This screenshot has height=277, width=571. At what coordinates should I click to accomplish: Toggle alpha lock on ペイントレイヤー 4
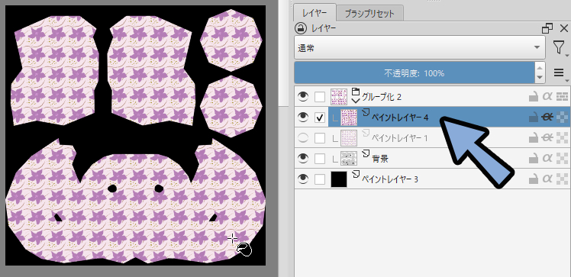[x=563, y=118]
